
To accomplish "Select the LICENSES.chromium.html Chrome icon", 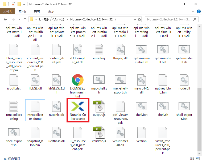I will pos(78,80).
